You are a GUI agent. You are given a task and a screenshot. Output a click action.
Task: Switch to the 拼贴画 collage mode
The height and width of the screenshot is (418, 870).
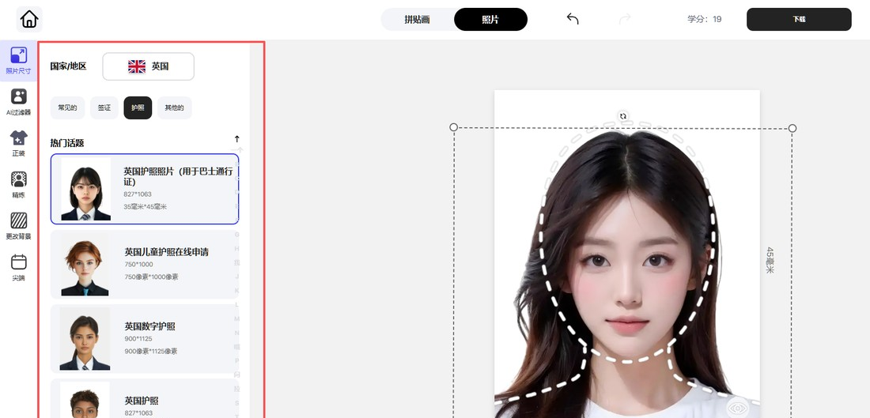click(418, 20)
